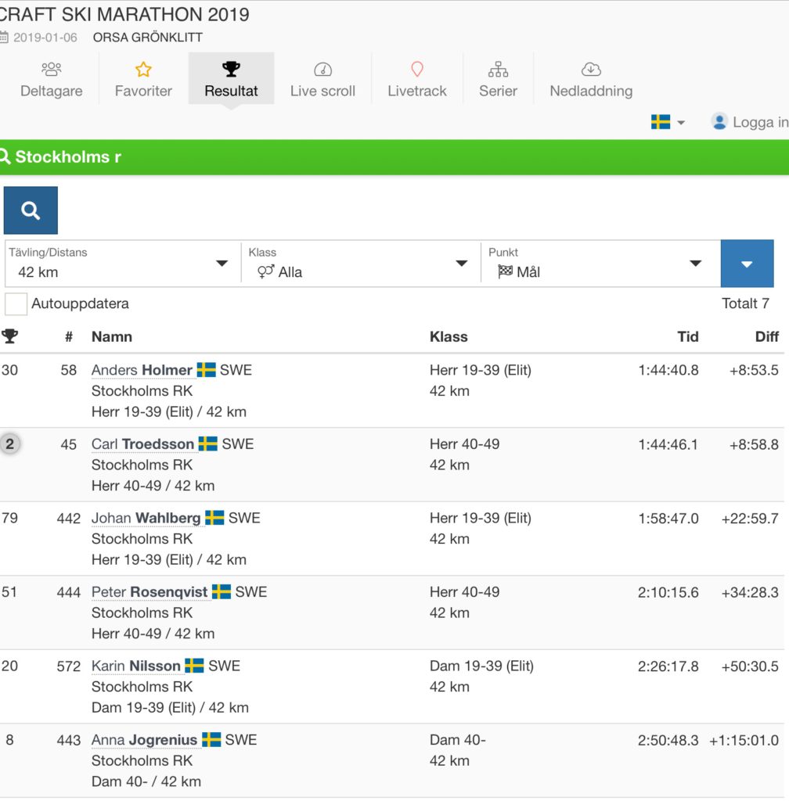This screenshot has height=801, width=789.
Task: Click the Swedish flag next to Carl Troedsson
Action: 208,444
